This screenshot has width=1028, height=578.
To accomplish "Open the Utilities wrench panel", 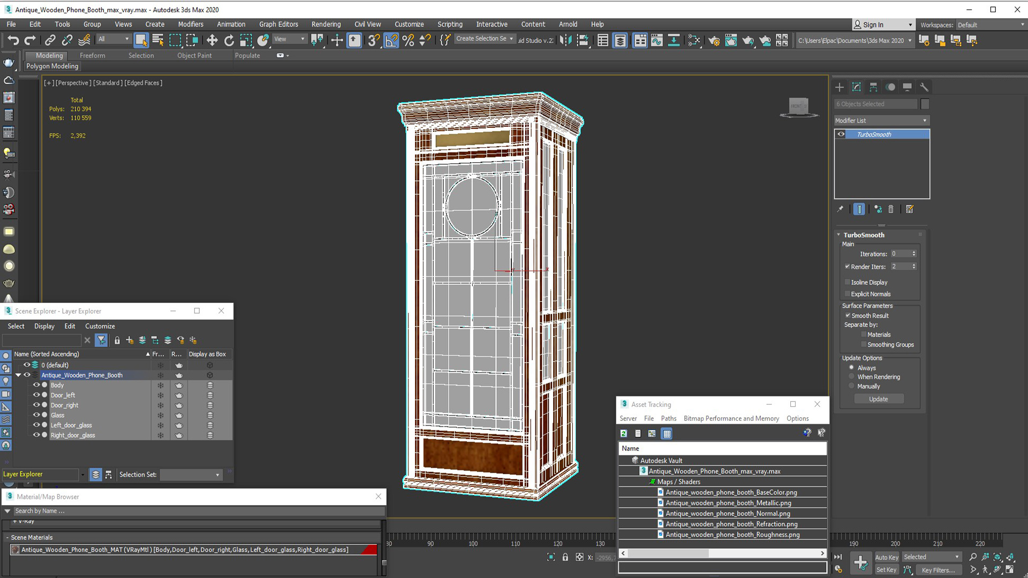I will 924,87.
